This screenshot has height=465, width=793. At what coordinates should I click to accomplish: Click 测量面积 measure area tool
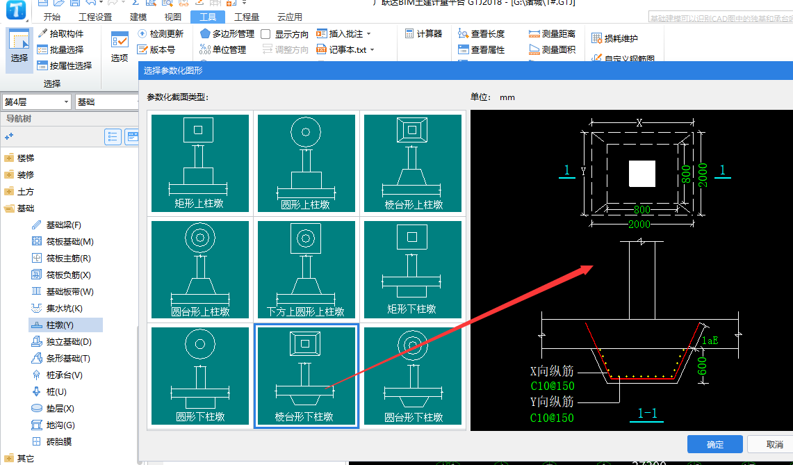coord(553,49)
